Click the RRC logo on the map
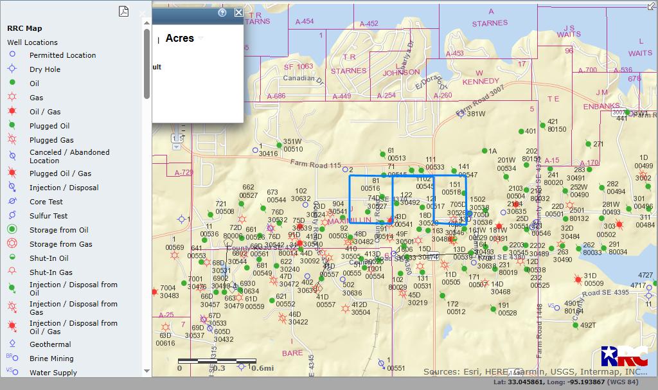Screen dimensions: 658x390 tap(624, 357)
